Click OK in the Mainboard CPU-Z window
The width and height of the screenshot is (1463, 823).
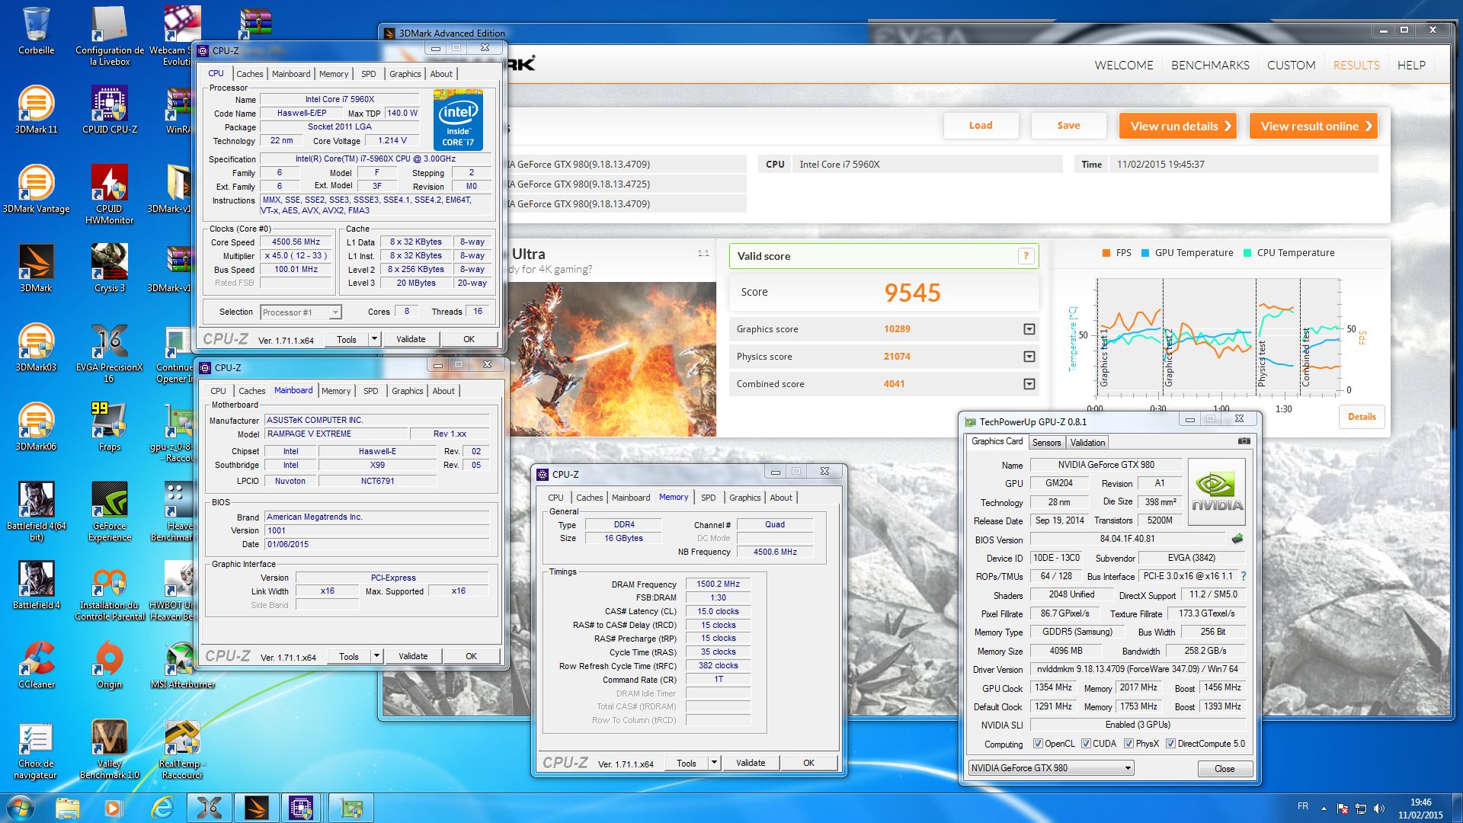[471, 656]
